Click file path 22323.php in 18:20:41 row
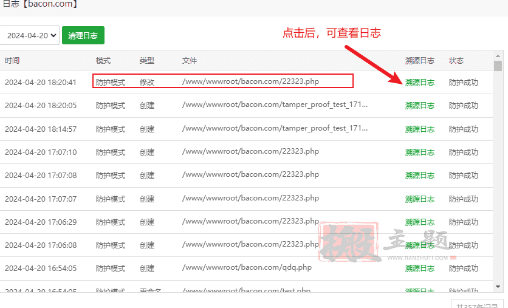The height and width of the screenshot is (308, 508). tap(250, 81)
